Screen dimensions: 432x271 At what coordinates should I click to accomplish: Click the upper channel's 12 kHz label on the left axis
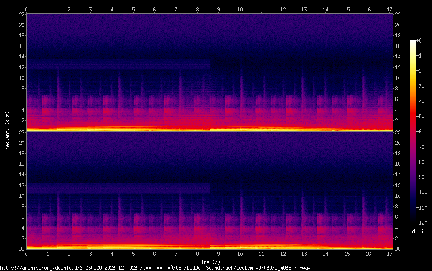tap(21, 67)
